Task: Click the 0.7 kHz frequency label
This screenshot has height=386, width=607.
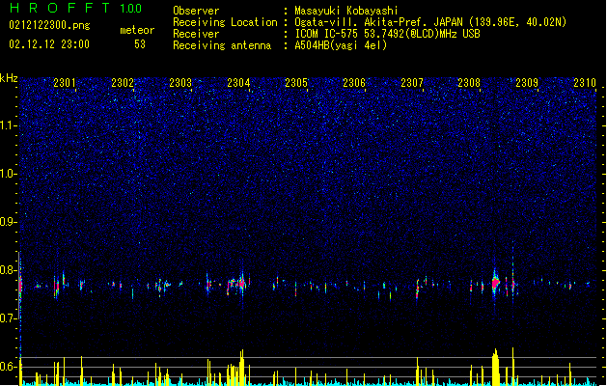Action: 7,318
